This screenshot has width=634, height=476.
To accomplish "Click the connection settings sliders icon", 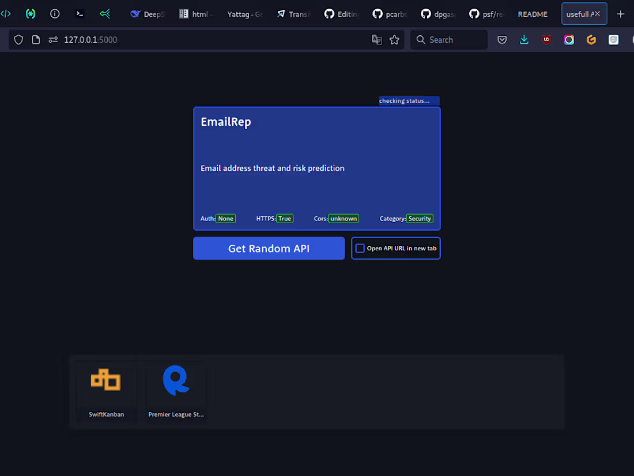I will [54, 40].
